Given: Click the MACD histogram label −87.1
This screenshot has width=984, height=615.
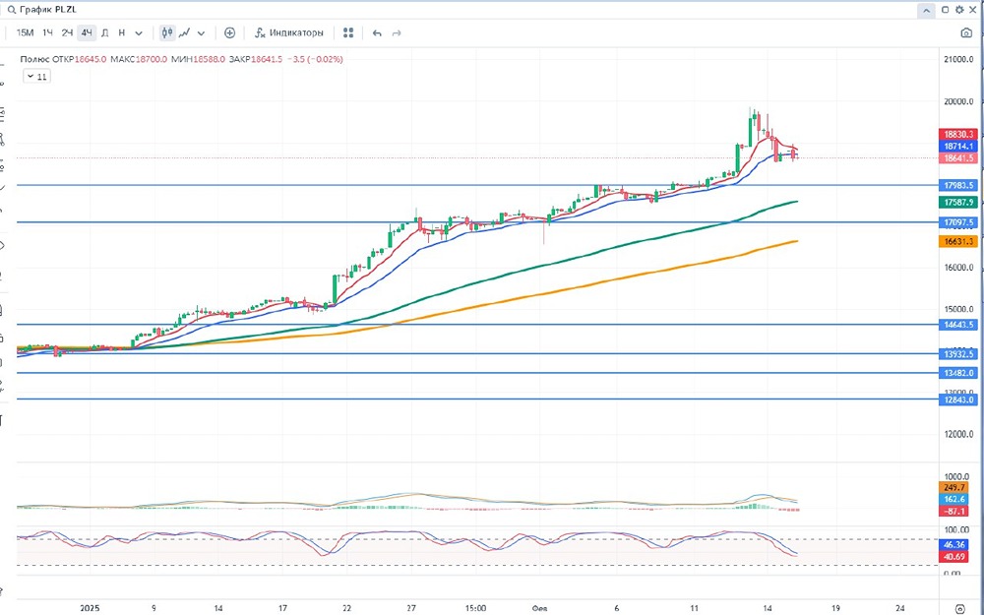Looking at the screenshot, I should tap(953, 511).
